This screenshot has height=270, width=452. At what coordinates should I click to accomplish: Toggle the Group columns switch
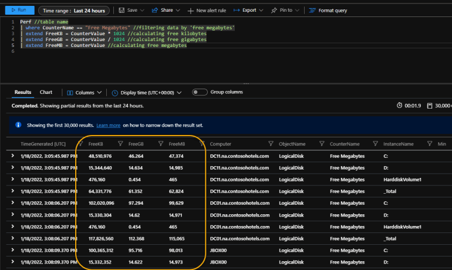tap(200, 92)
